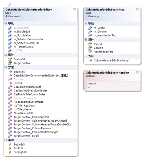Click the interface lollipop above DataGridViewColumnHeaderEditor
144x160 pixels.
(9, 4)
